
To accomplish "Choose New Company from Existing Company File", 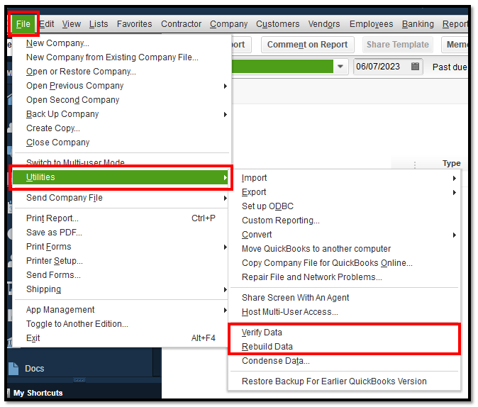I will pos(122,57).
